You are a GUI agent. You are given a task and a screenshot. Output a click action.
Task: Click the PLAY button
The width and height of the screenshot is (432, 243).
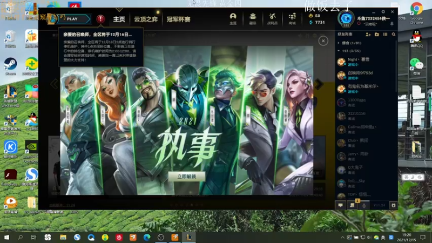[73, 19]
